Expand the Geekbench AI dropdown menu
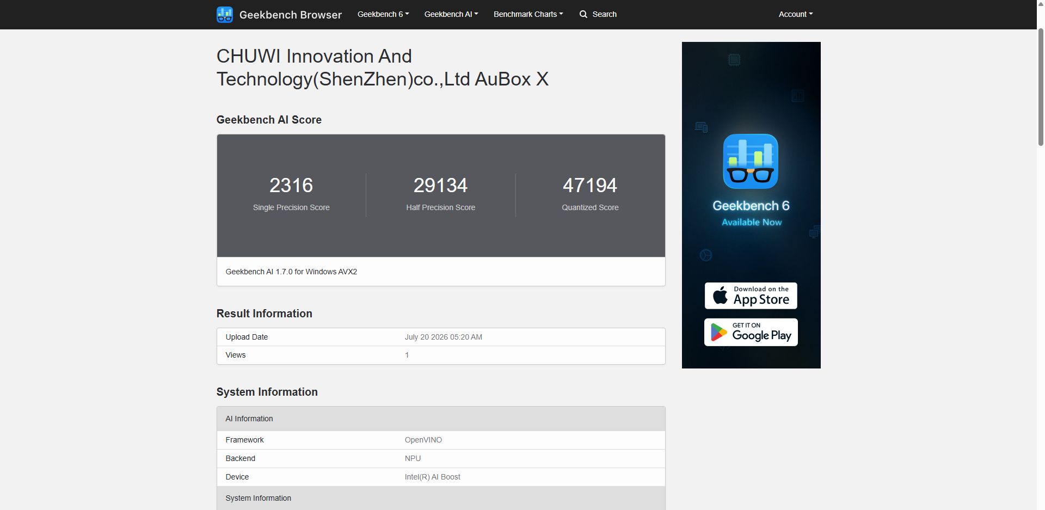 click(x=451, y=14)
